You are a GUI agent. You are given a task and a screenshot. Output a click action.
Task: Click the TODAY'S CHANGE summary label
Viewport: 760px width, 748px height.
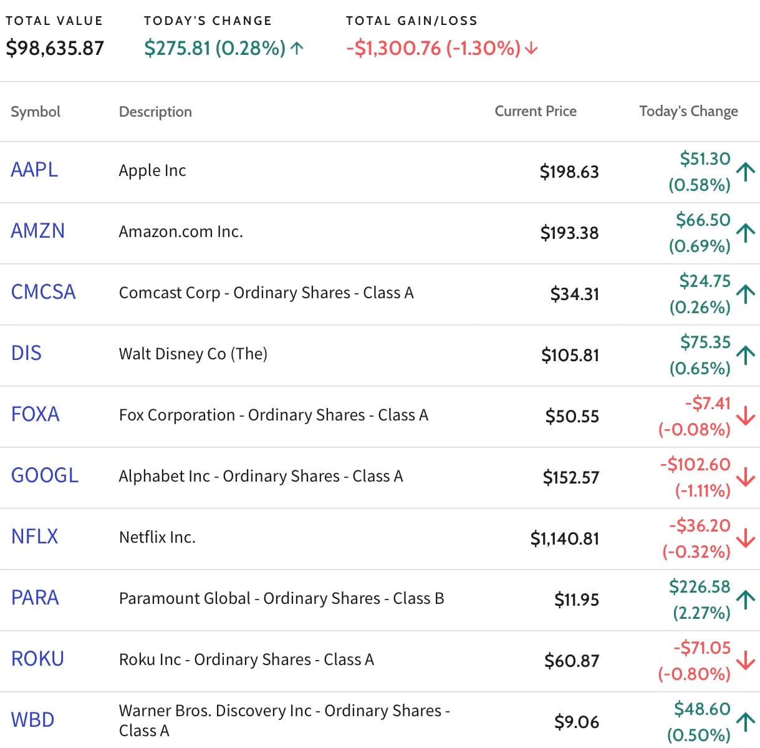pos(208,21)
